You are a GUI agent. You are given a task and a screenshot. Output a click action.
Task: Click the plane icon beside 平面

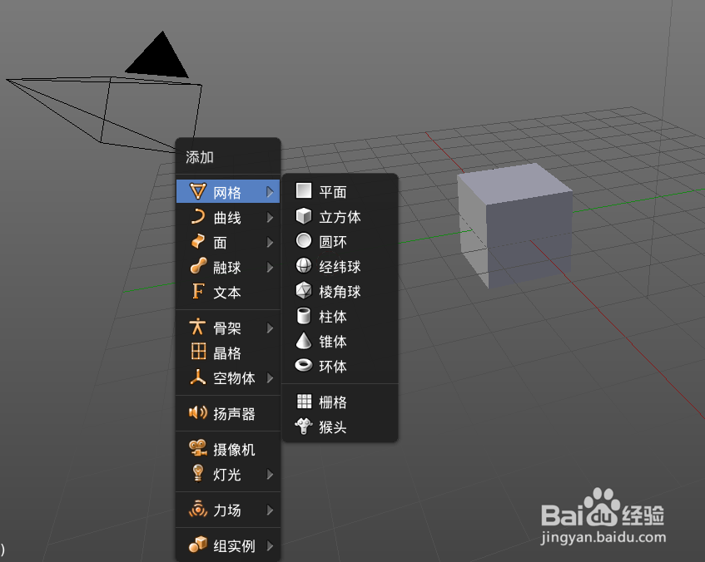pos(304,190)
